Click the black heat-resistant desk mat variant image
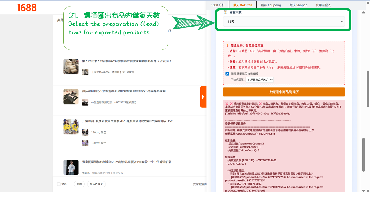The width and height of the screenshot is (370, 208). pyautogui.click(x=85, y=102)
